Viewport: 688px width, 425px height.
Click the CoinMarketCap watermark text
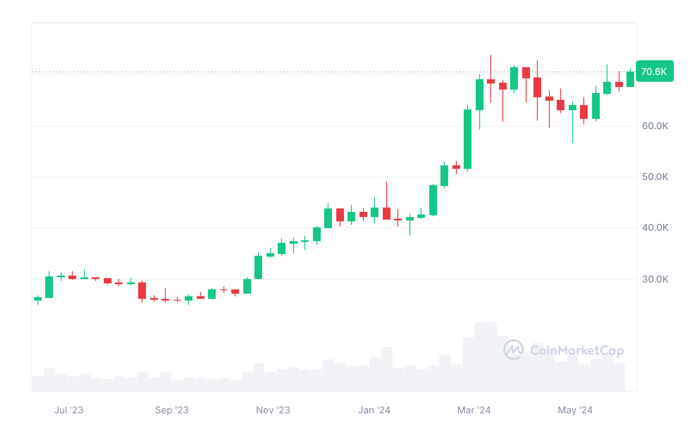(577, 351)
